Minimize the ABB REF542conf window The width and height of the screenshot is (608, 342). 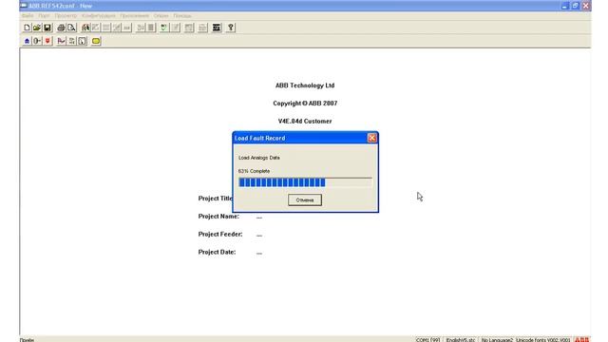[x=565, y=6]
